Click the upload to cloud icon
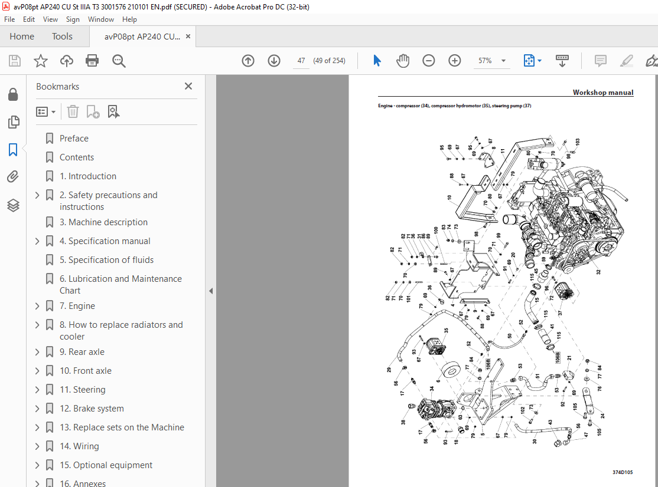Image resolution: width=658 pixels, height=487 pixels. [66, 61]
